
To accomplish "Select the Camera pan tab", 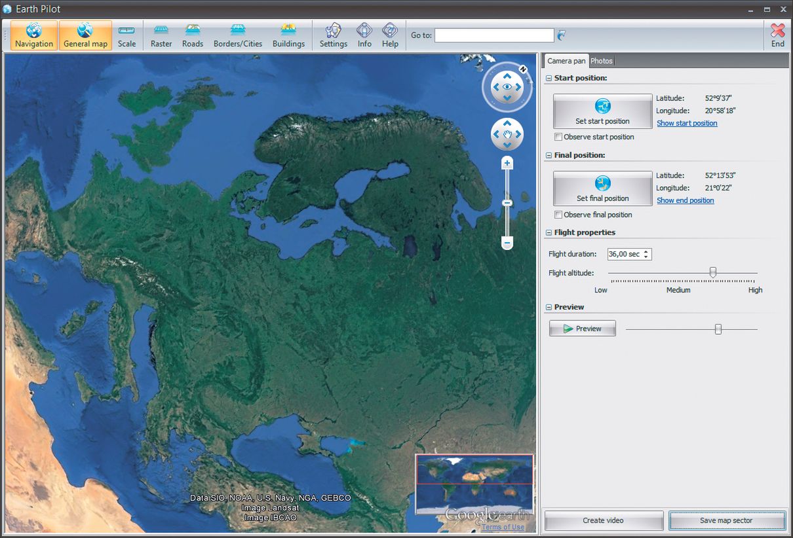I will [x=566, y=61].
